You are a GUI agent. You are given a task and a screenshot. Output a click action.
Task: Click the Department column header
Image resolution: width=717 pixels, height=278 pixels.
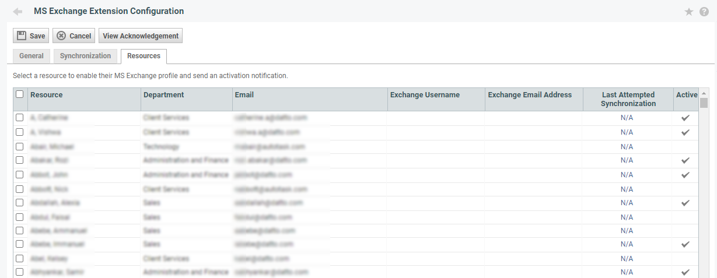[x=164, y=95]
